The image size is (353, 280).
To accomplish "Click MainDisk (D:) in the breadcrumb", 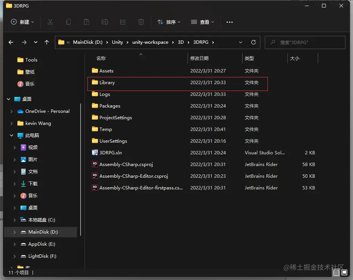I will tap(87, 42).
